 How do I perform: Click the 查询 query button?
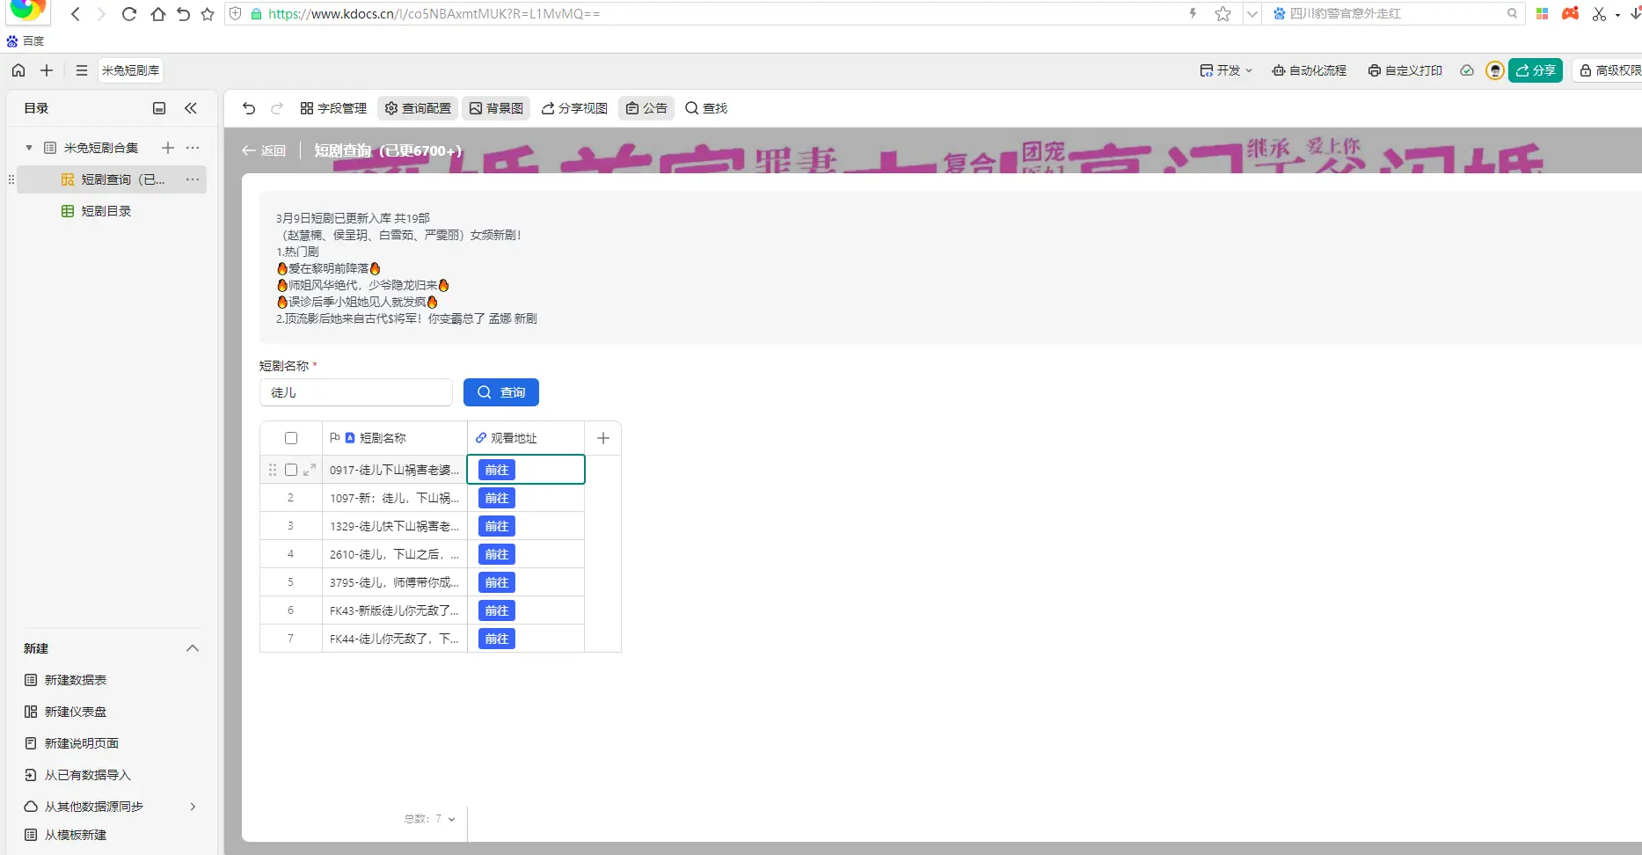point(500,392)
